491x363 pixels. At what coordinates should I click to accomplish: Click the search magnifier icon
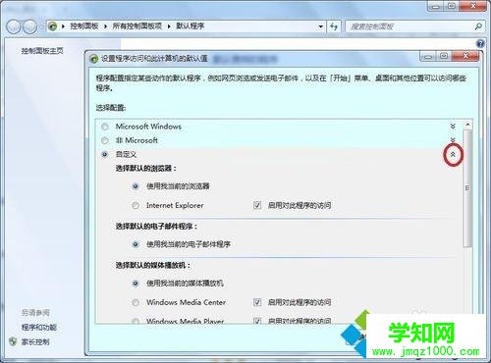point(478,26)
